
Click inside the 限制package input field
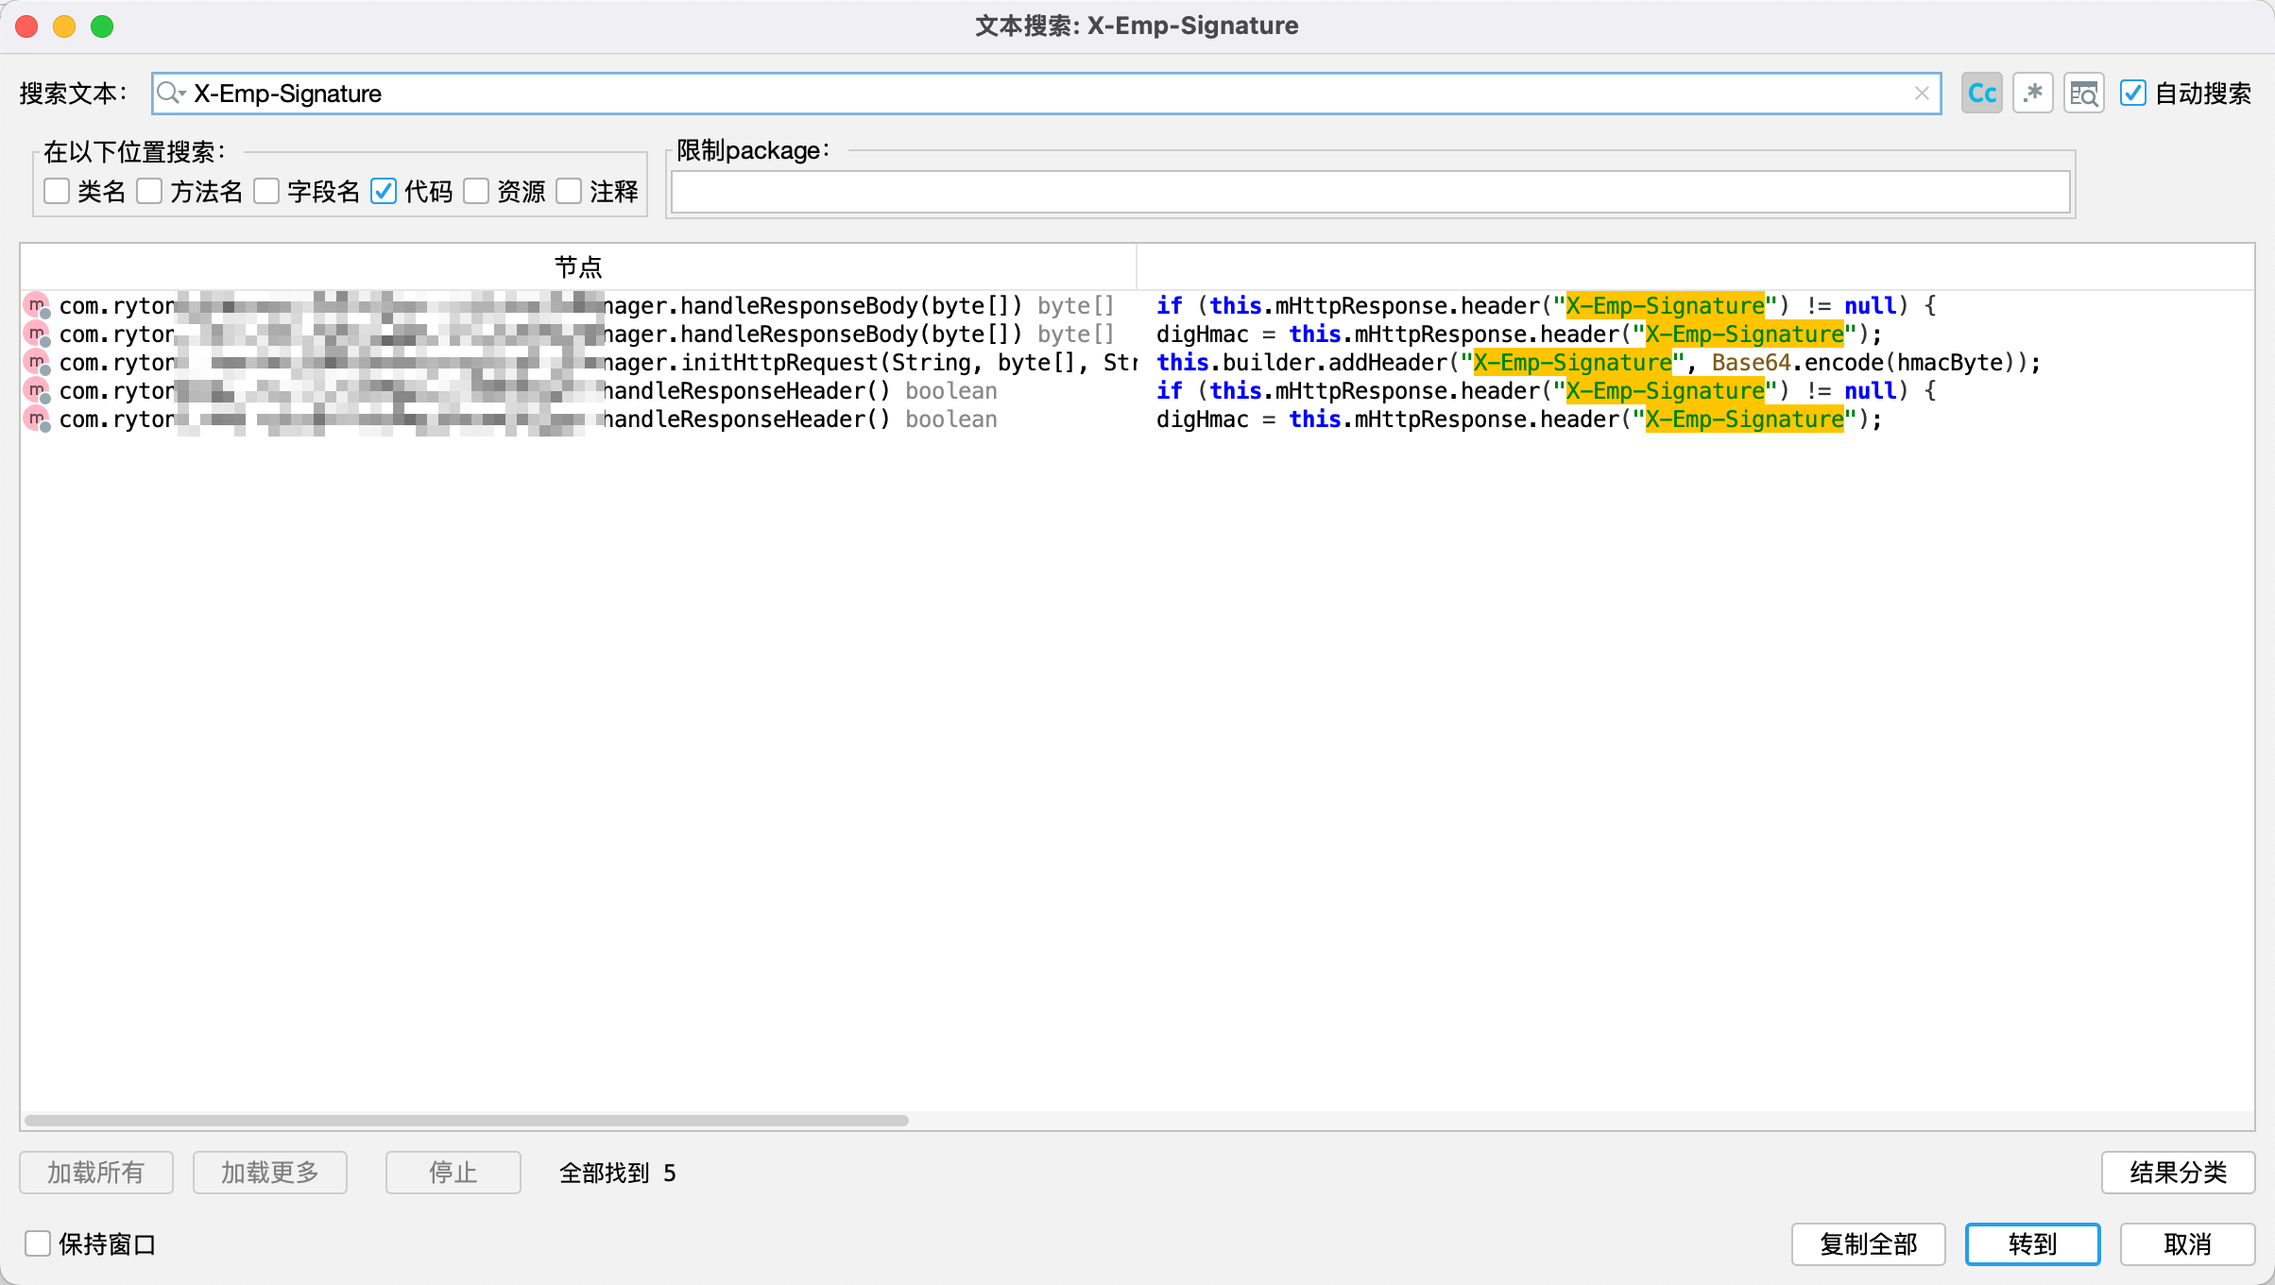[x=1370, y=192]
